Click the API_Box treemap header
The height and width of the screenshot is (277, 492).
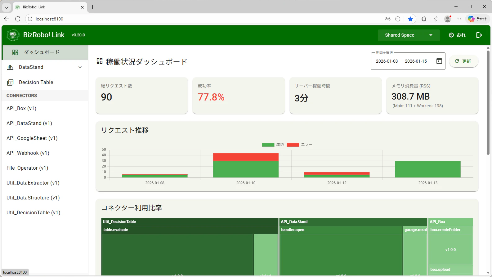tap(450, 222)
